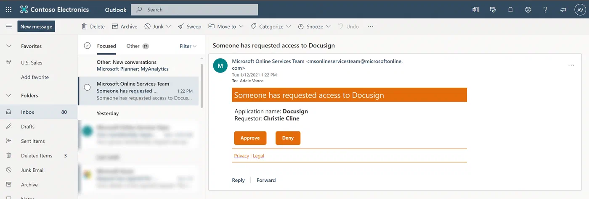
Task: Open the Settings gear
Action: pos(528,9)
